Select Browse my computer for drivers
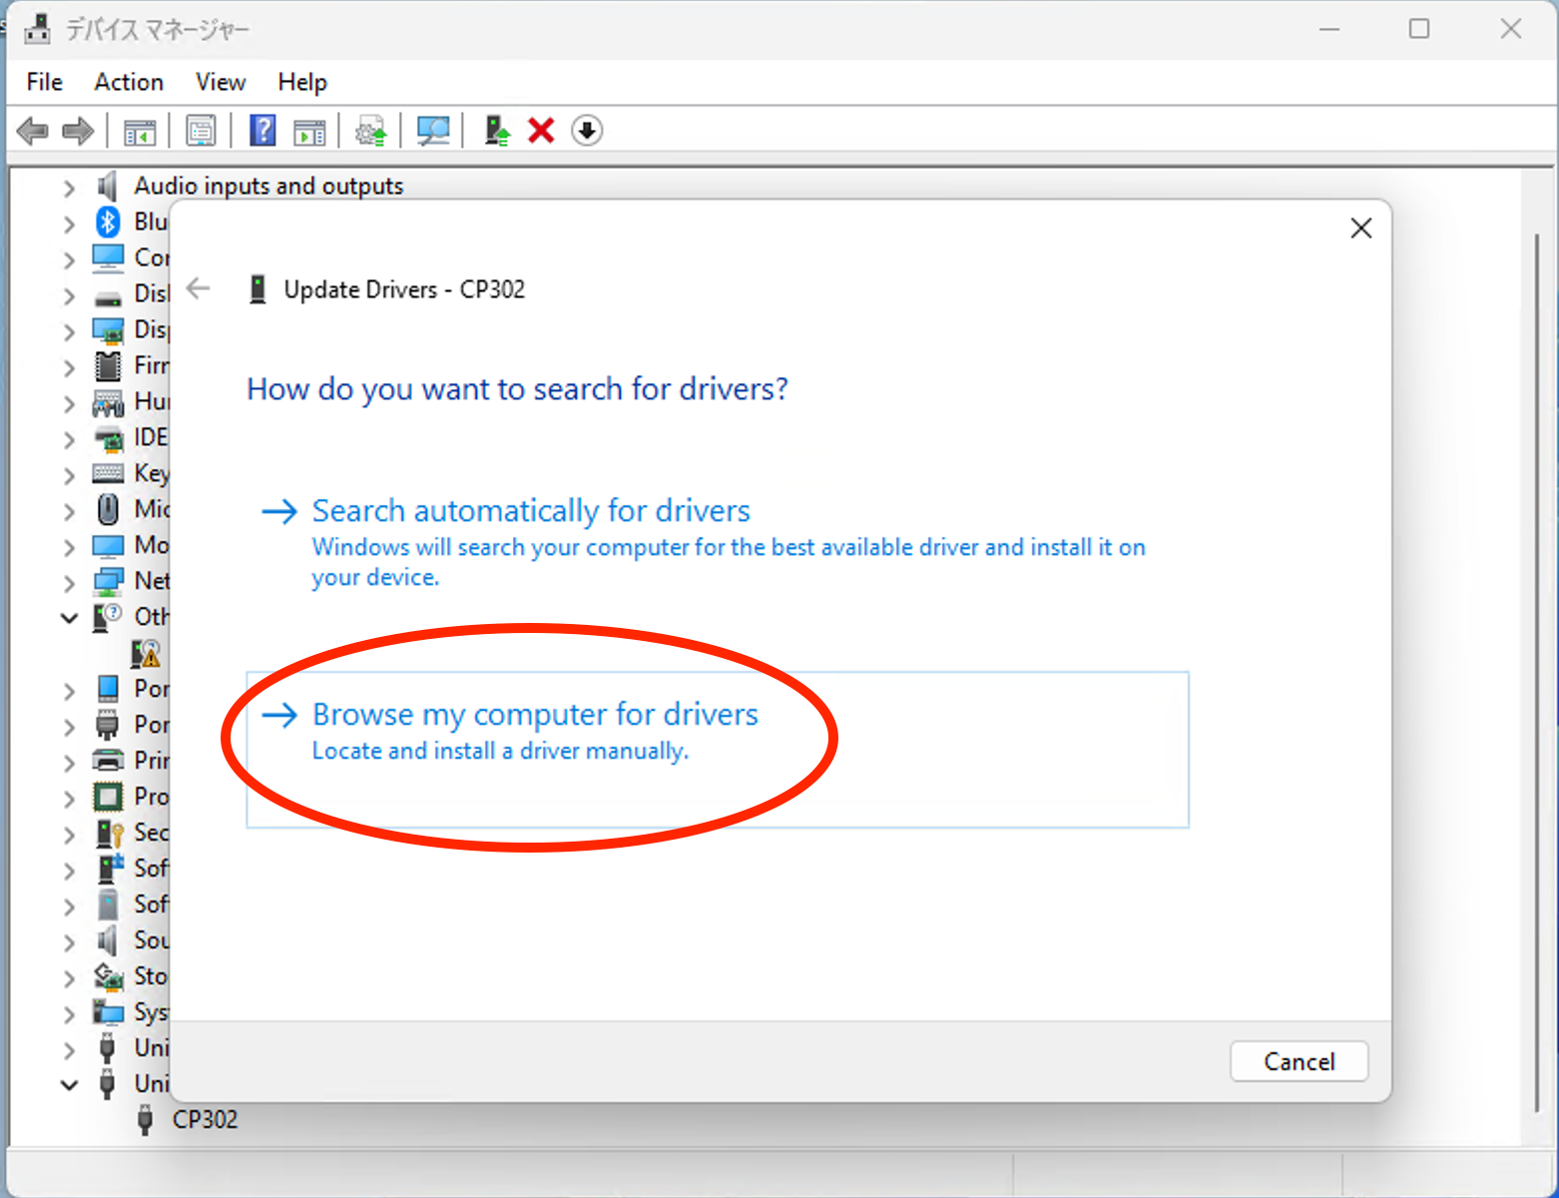 (535, 715)
